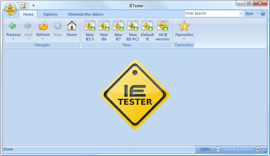Expand the Previous history dropdown arrow
270x156 pixels.
click(13, 39)
